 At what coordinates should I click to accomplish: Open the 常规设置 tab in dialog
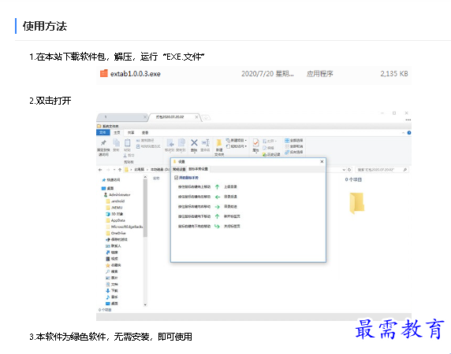coord(179,169)
